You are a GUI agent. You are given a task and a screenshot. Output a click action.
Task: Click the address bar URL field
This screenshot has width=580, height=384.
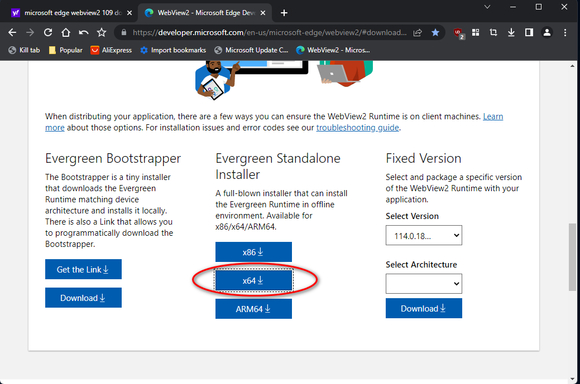click(x=269, y=32)
